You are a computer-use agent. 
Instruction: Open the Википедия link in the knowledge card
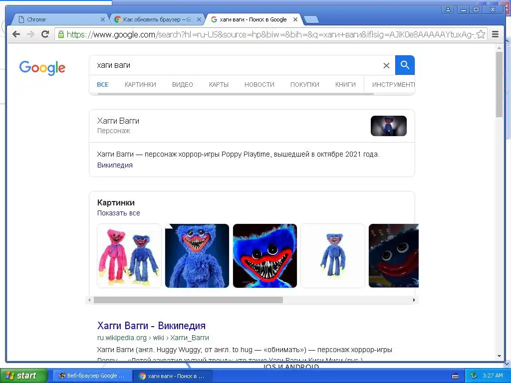click(x=115, y=165)
